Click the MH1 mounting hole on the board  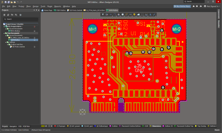click(x=92, y=29)
